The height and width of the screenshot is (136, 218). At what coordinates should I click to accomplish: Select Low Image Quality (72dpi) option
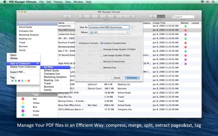102,55
